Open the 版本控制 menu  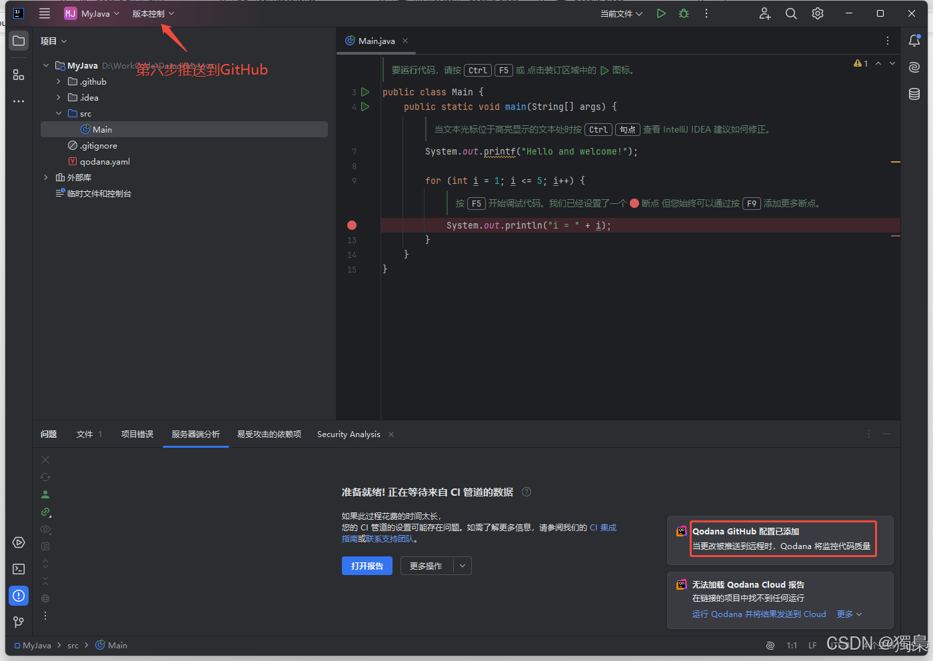(148, 13)
